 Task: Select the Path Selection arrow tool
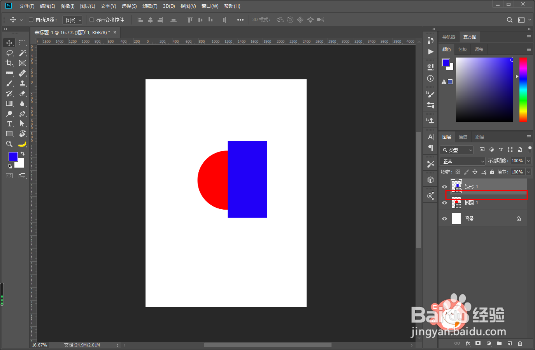click(22, 124)
